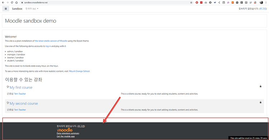This screenshot has height=140, width=269.
Task: Click the 이용할 수 있는 강좌 heading
Action: (x=24, y=80)
